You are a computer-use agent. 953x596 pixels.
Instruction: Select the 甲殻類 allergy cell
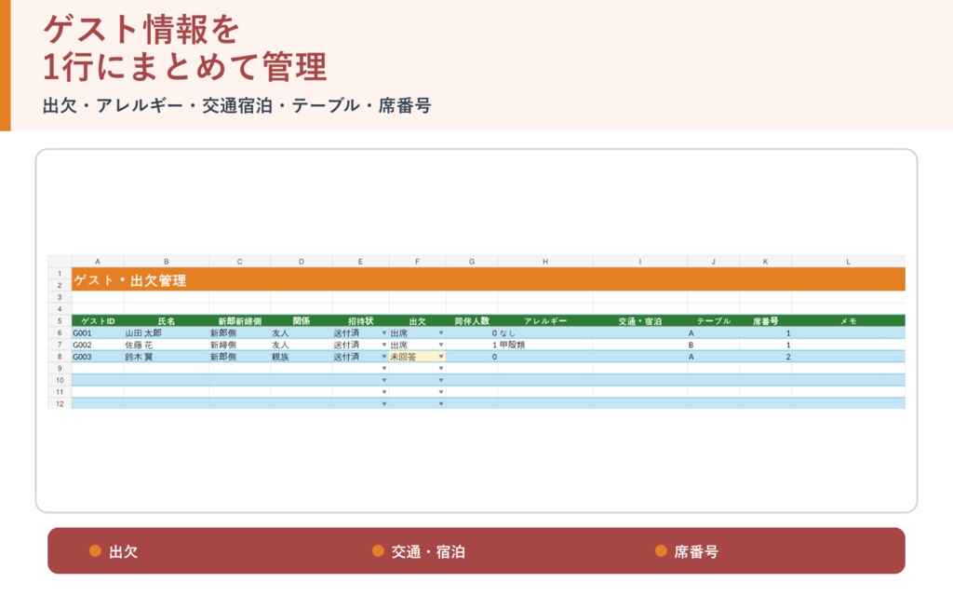click(x=545, y=345)
